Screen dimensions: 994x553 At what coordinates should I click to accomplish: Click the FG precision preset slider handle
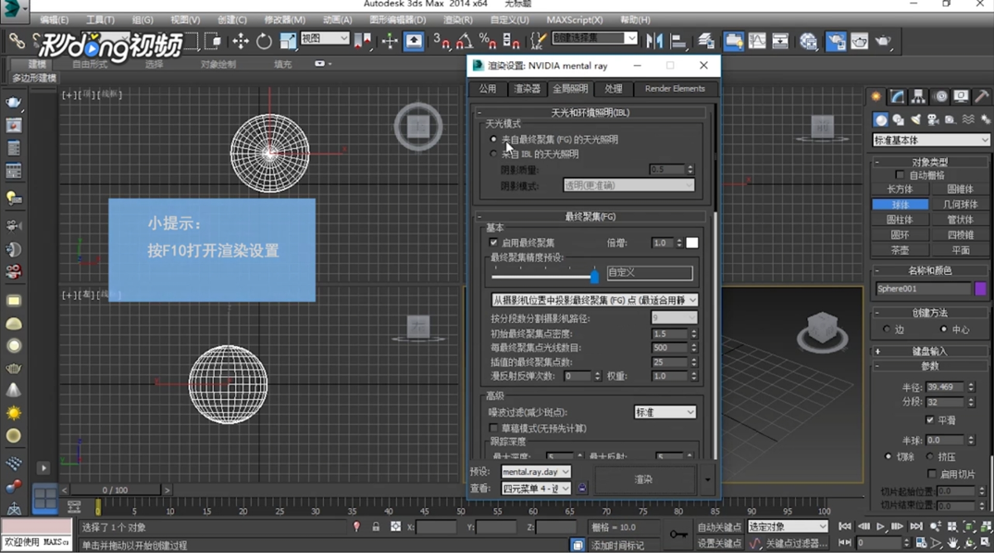(x=594, y=276)
